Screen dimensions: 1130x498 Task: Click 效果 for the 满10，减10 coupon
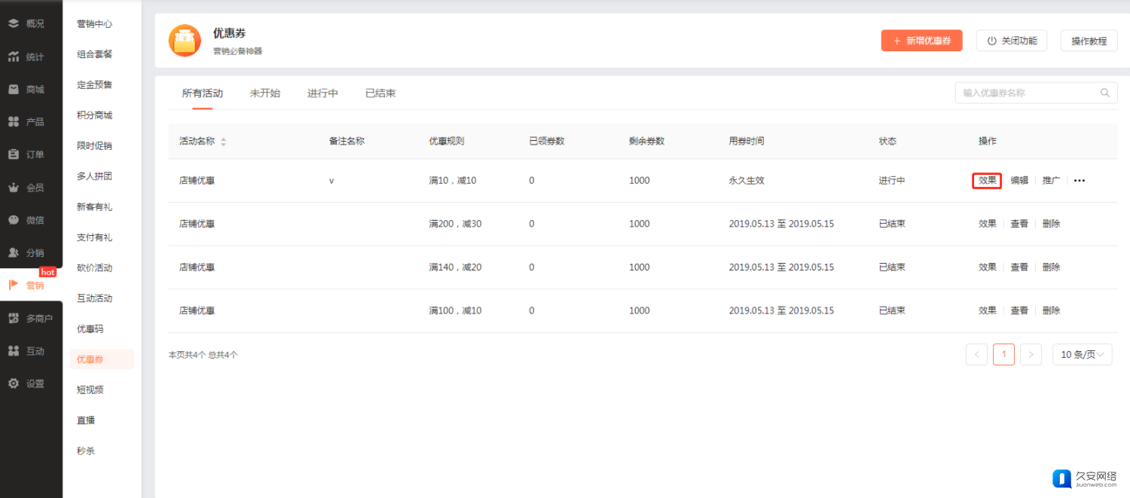point(987,181)
